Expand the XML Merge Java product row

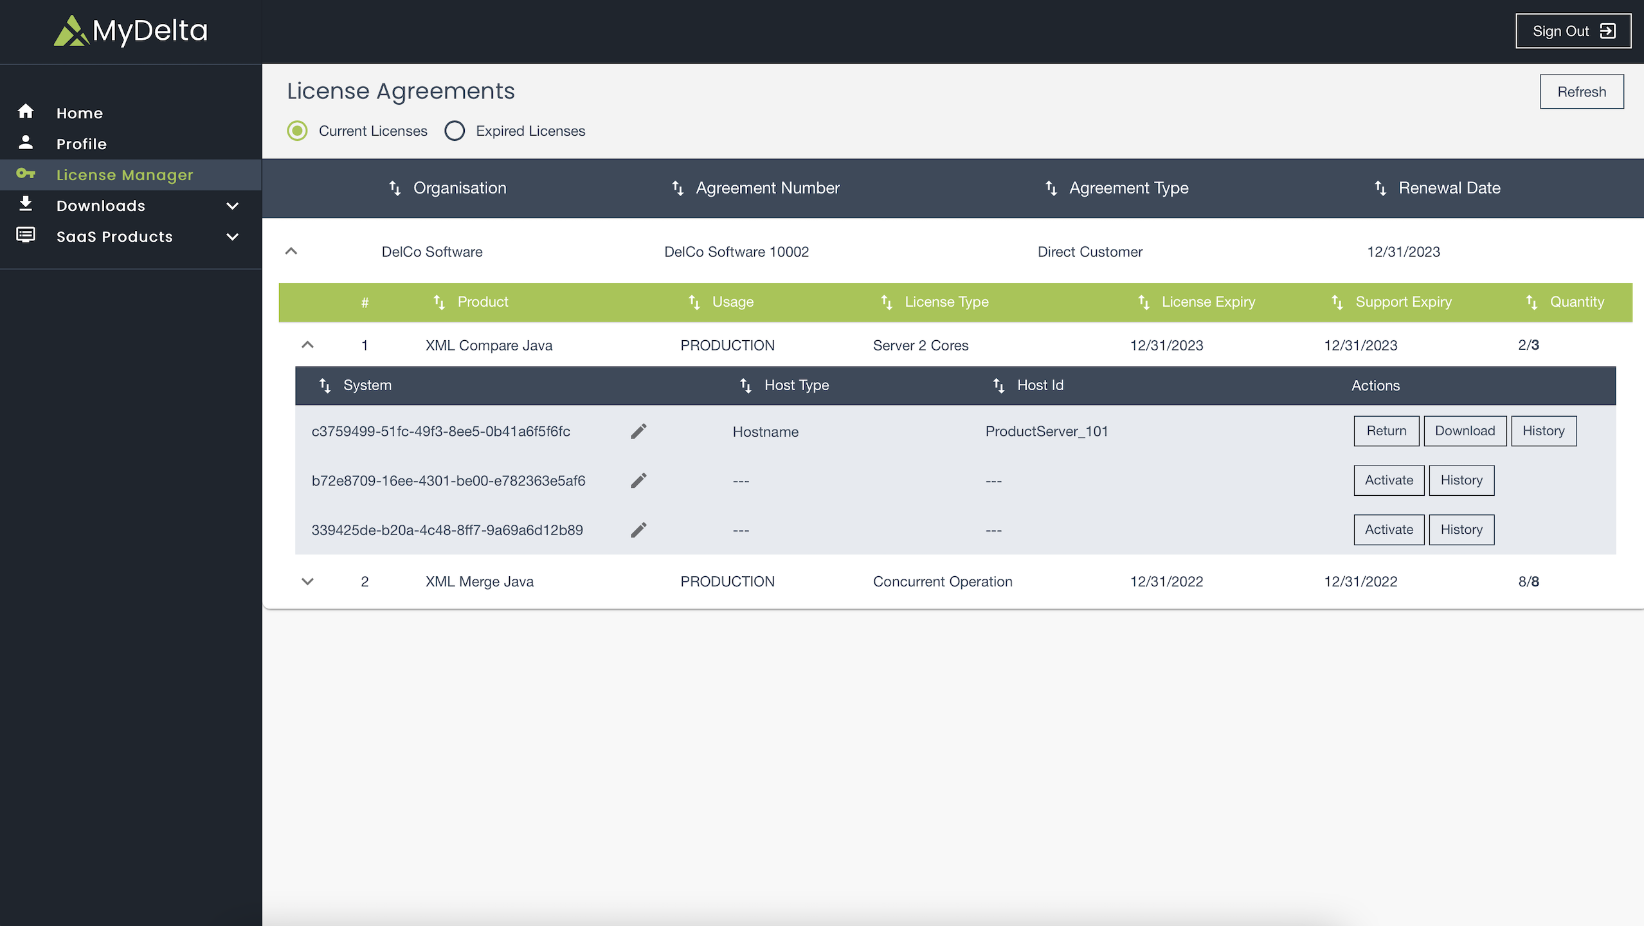(307, 581)
